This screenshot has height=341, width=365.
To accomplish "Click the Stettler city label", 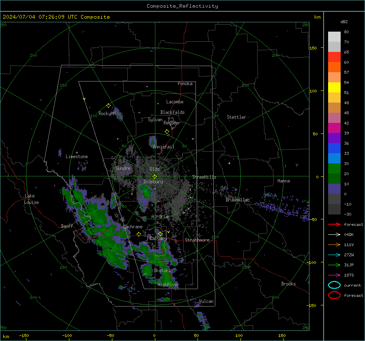I will pos(236,117).
